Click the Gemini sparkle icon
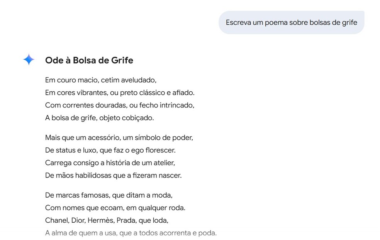 tap(29, 60)
